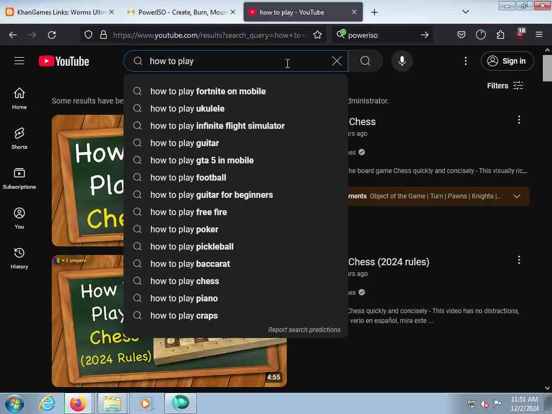
Task: Choose suggestion how to play baccarat
Action: coord(236,264)
